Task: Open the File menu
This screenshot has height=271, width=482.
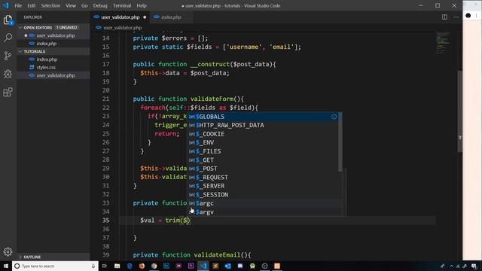Action: point(18,5)
